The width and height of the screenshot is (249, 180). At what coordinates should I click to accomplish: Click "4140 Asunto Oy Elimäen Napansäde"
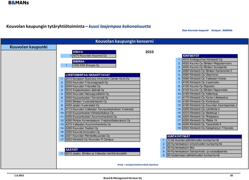[x=210, y=90]
